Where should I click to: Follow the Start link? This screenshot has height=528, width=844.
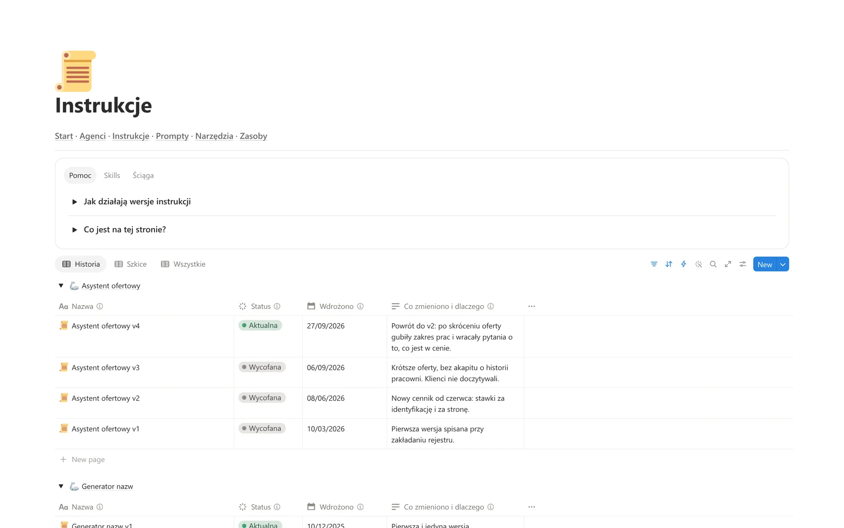click(64, 136)
